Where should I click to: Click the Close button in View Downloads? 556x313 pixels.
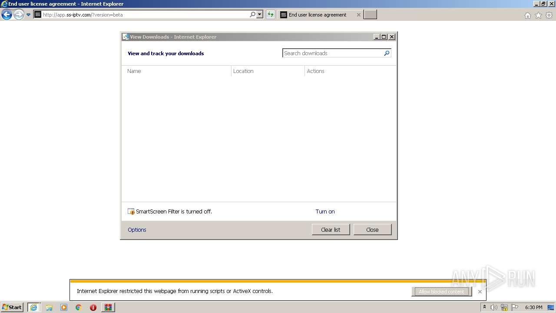372,230
